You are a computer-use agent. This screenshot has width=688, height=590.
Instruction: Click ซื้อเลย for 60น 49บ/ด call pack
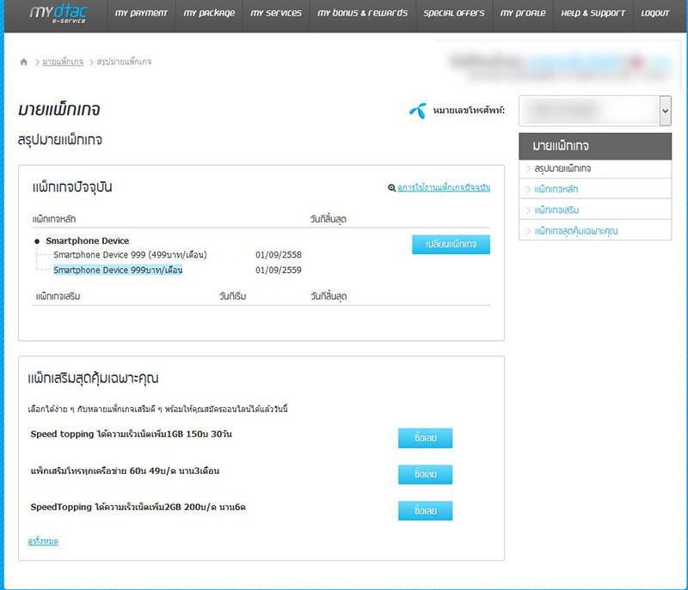pos(425,474)
